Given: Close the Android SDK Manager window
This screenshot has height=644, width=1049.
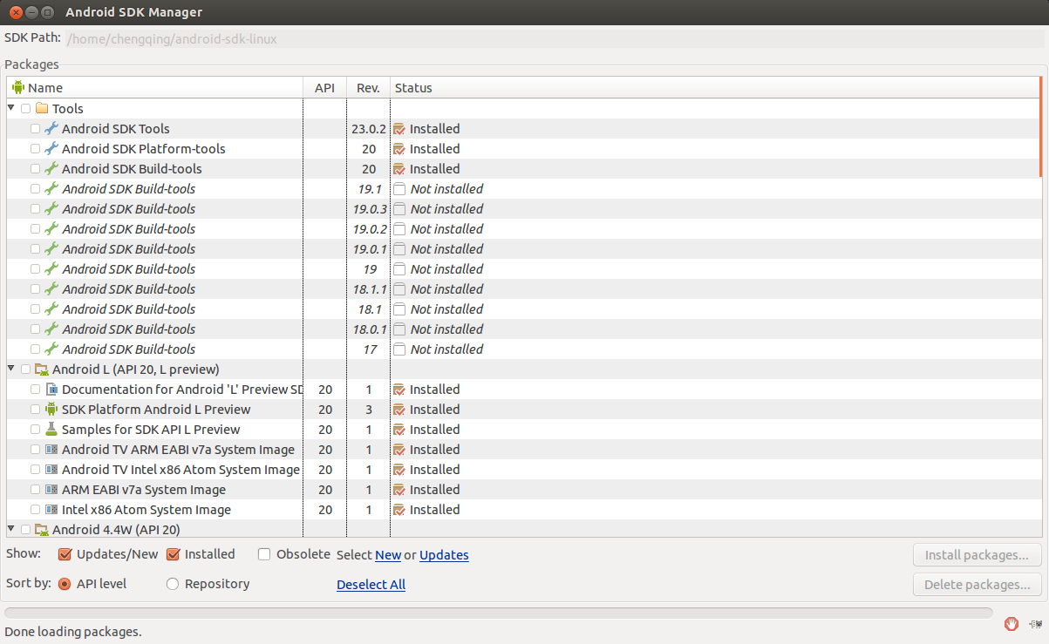Looking at the screenshot, I should [15, 12].
